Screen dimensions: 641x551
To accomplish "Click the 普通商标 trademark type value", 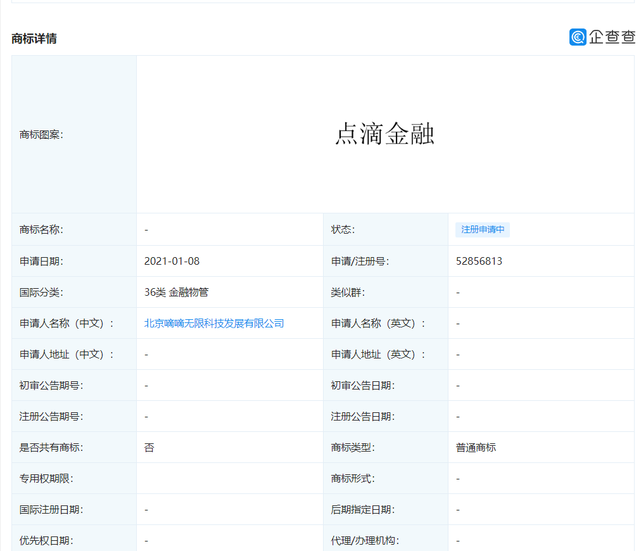I will point(476,448).
